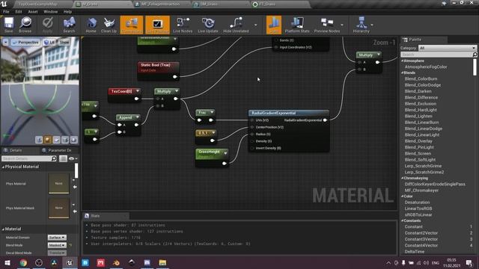Use selected asset arrow for Phys Material
This screenshot has height=269, width=479.
pyautogui.click(x=75, y=187)
